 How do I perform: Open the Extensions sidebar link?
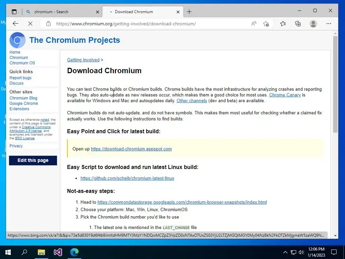[19, 109]
